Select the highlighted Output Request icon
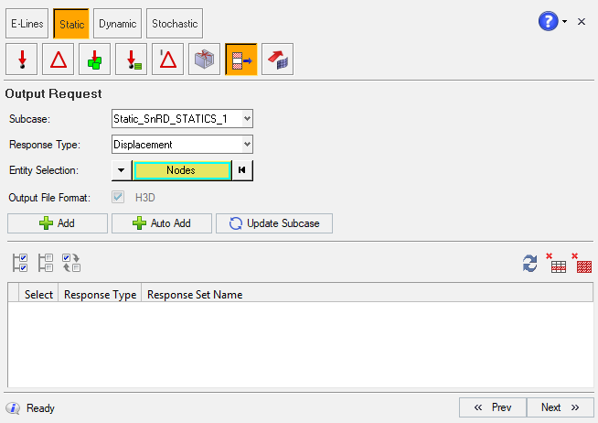598x423 pixels. point(241,60)
